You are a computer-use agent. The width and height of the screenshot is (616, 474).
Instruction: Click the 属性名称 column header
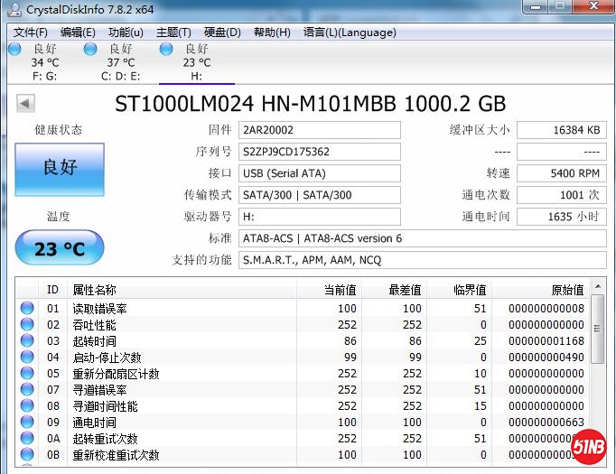pyautogui.click(x=95, y=290)
